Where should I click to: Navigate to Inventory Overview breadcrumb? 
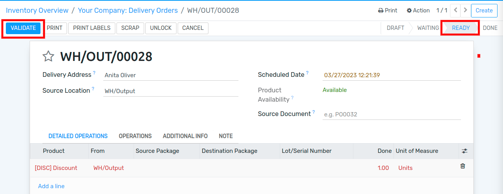click(x=37, y=10)
